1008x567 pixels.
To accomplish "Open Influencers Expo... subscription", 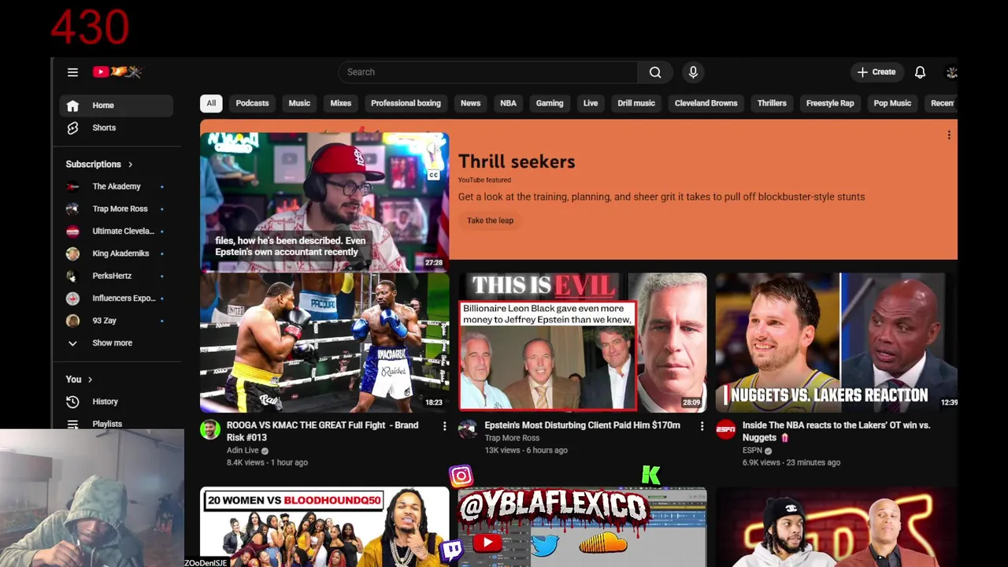I will [x=116, y=298].
